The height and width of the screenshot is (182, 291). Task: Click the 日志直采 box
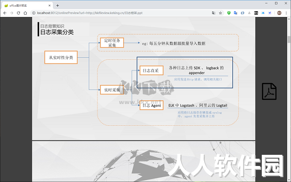coord(151,70)
